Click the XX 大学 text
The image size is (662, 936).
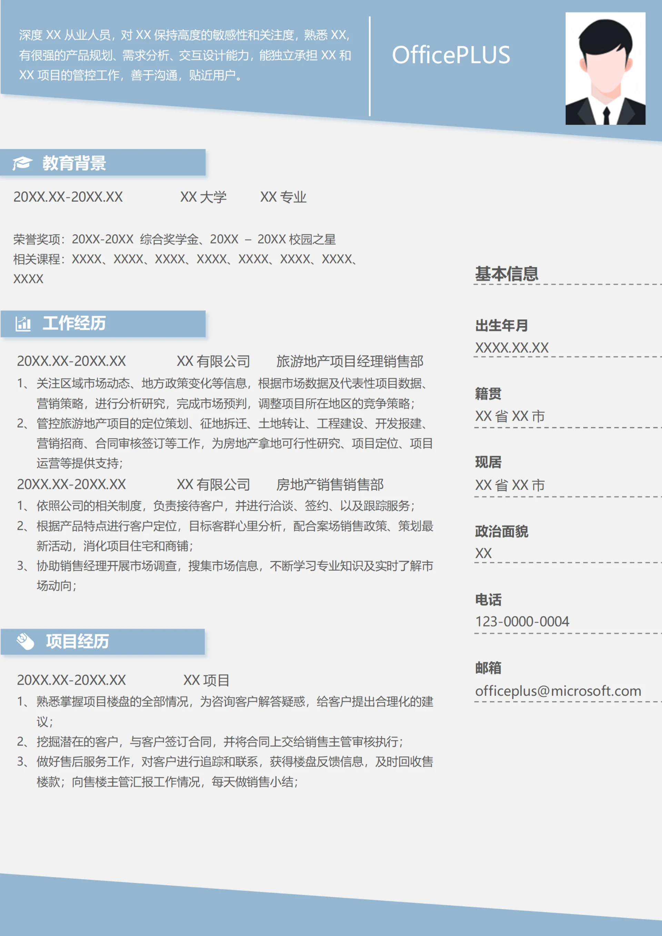tap(203, 197)
